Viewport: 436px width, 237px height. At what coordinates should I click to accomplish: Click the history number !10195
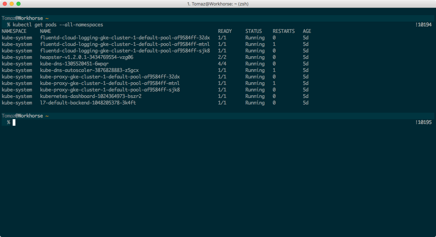(423, 122)
